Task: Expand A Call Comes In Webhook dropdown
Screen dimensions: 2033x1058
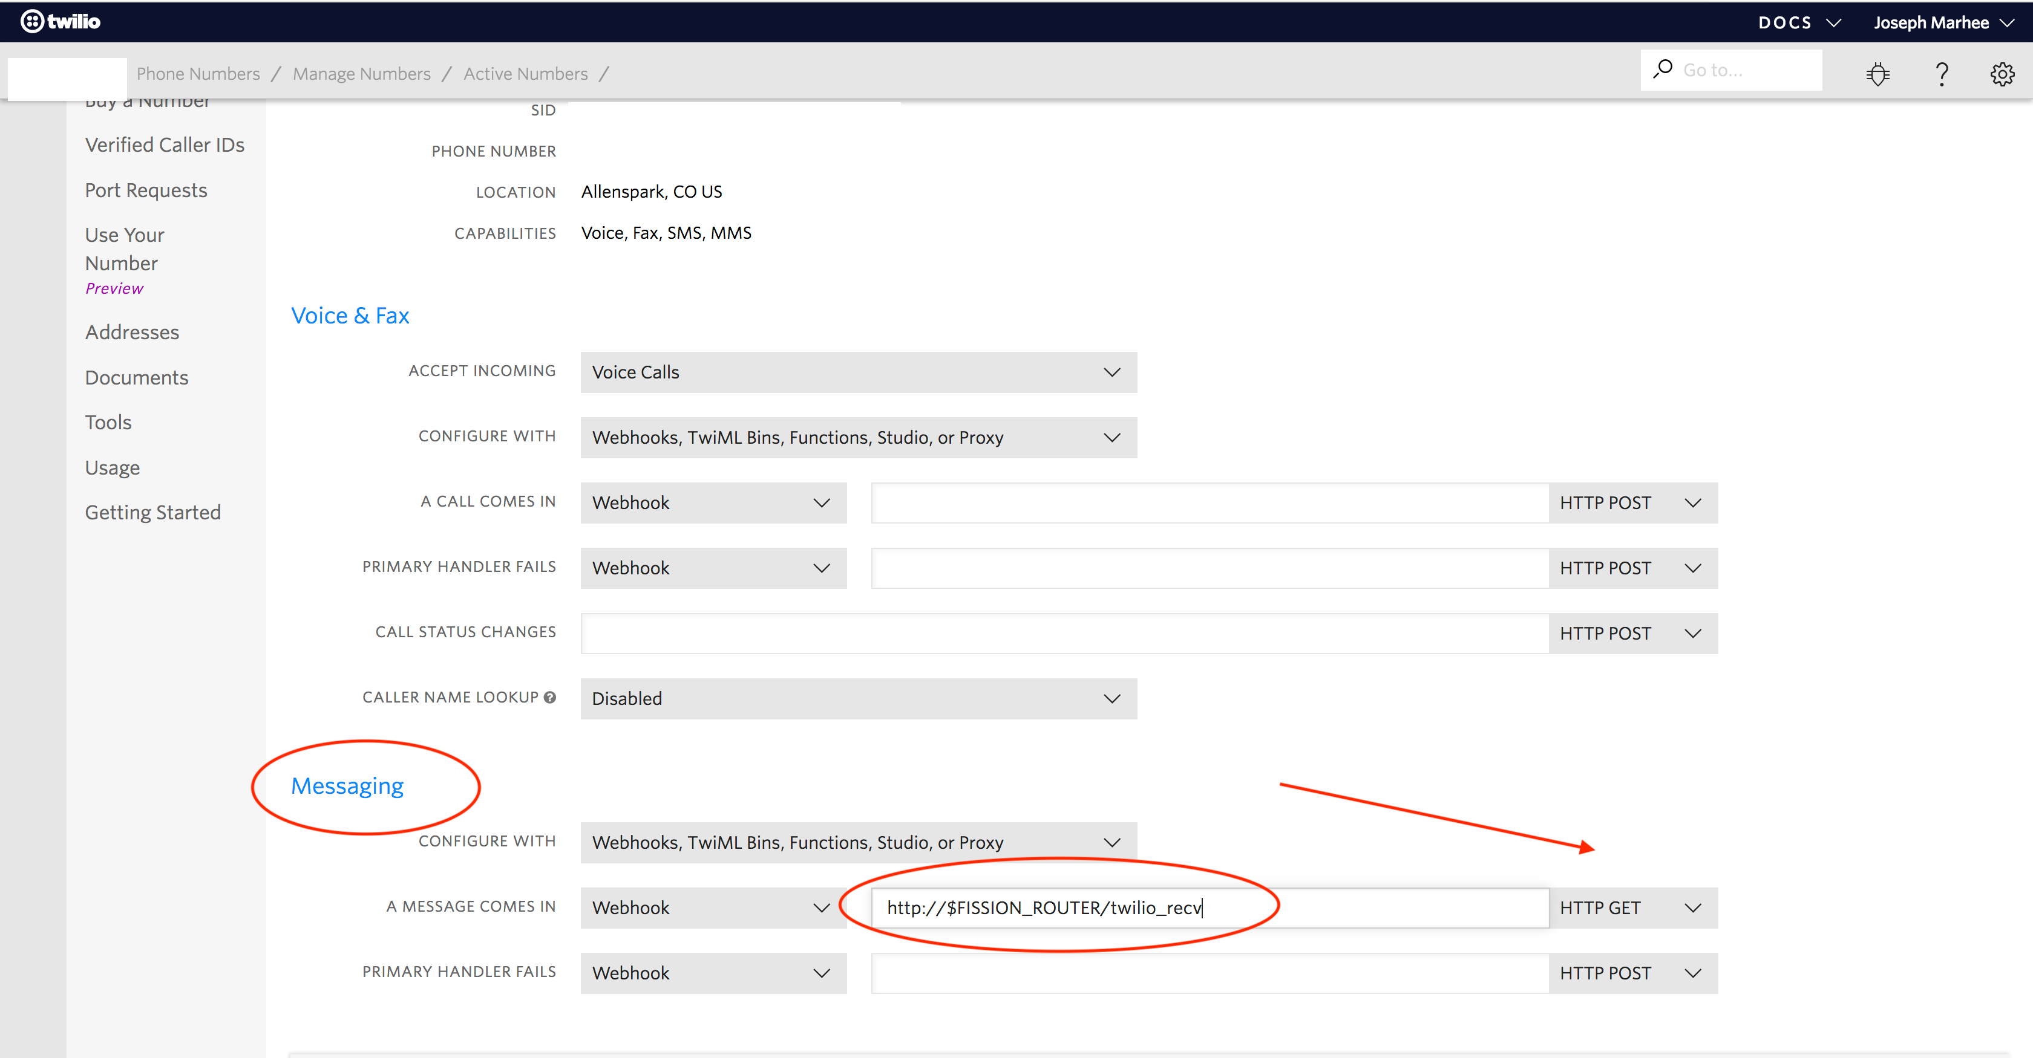Action: [713, 503]
